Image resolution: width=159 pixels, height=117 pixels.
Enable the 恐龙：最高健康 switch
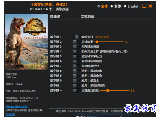click(x=77, y=71)
